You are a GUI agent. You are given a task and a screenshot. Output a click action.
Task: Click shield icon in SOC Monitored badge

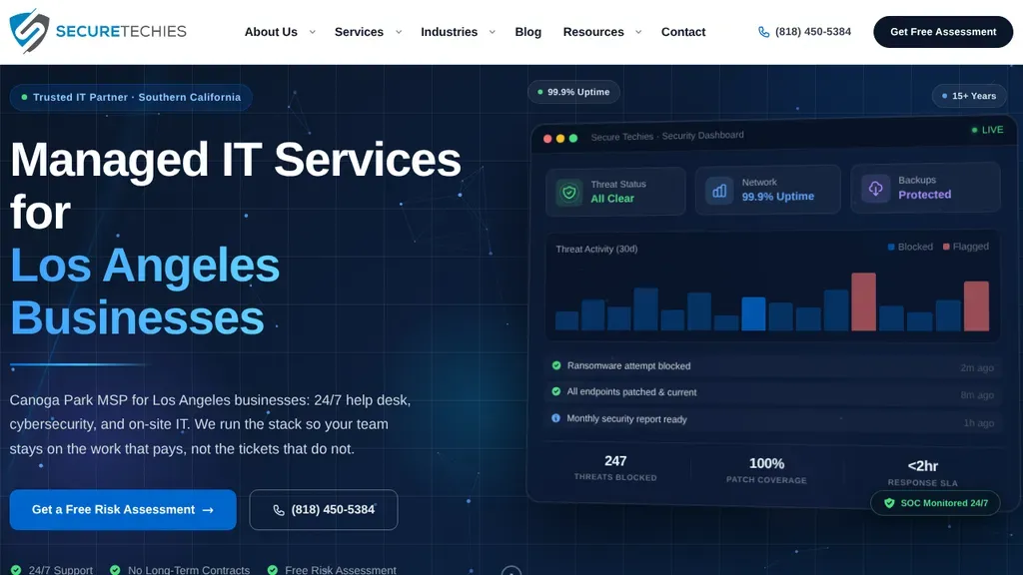click(889, 503)
